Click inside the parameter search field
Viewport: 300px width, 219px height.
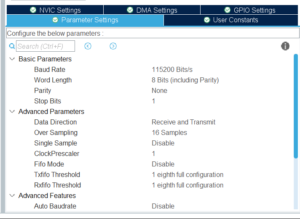click(x=46, y=46)
